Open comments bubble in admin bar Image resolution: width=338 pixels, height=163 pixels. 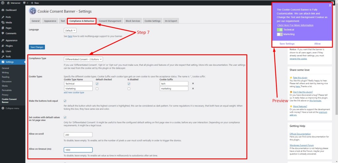pos(26,3)
